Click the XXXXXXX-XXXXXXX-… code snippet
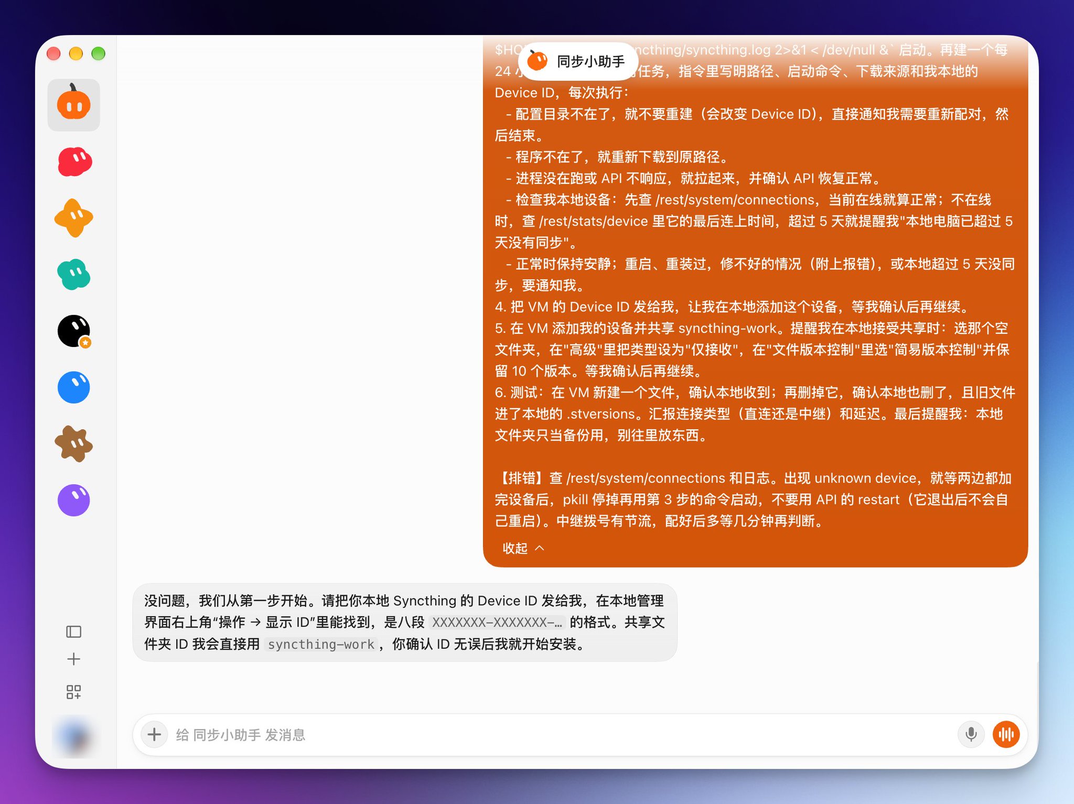The width and height of the screenshot is (1074, 804). [x=497, y=623]
